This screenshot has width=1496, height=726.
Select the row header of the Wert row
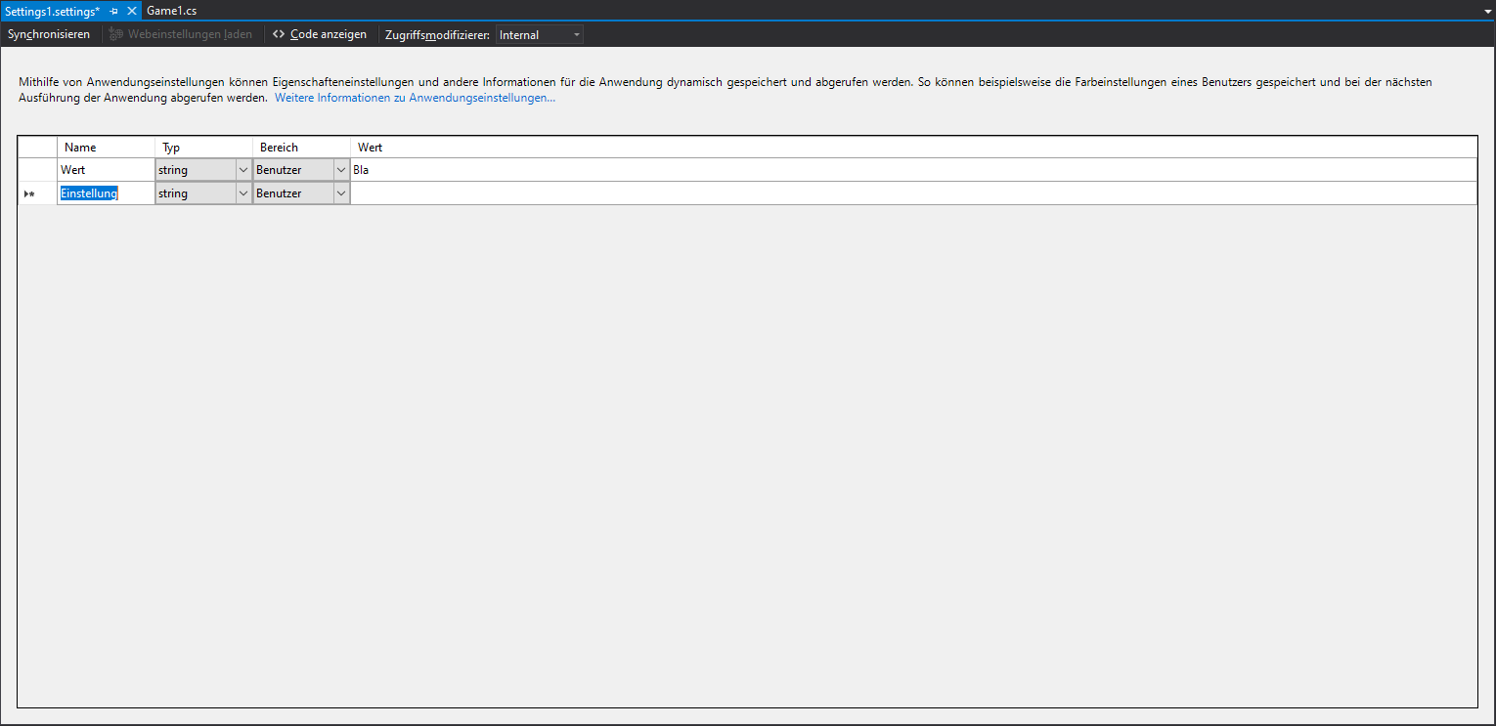click(x=37, y=170)
